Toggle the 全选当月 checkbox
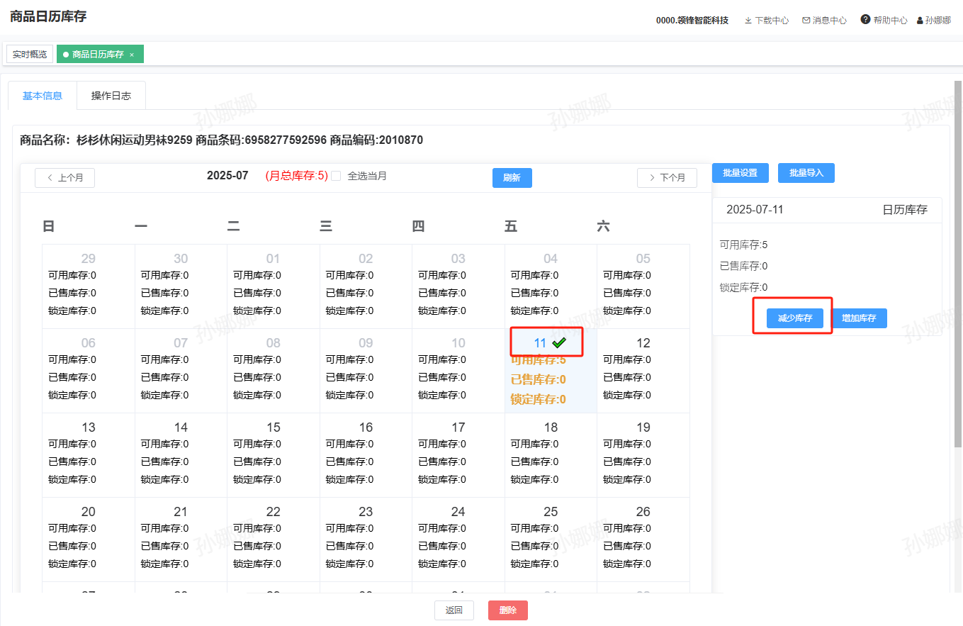Image resolution: width=963 pixels, height=626 pixels. [x=337, y=176]
